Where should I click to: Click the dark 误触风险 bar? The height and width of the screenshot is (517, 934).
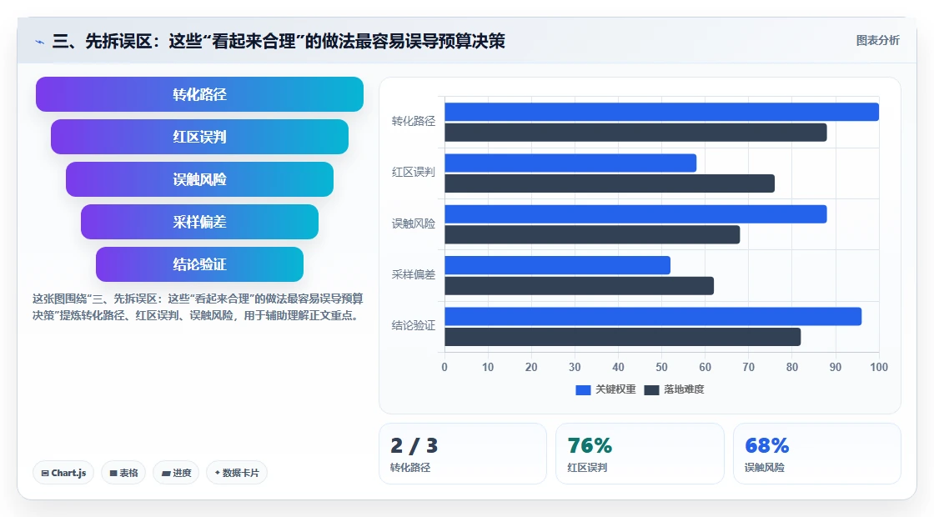click(x=592, y=234)
